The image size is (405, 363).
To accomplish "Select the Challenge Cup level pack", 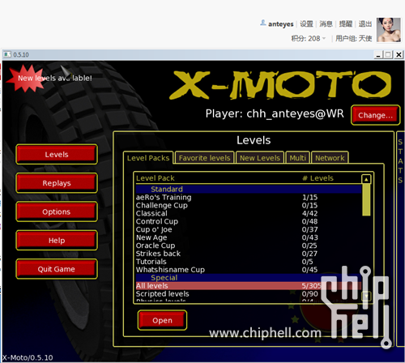I will 249,205.
